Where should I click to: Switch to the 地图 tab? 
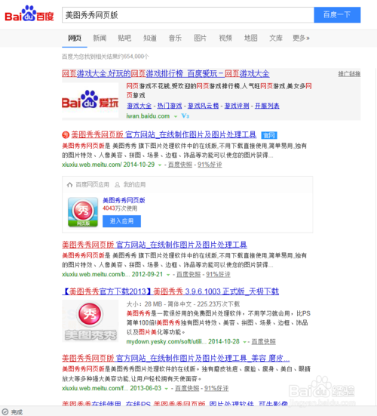click(250, 38)
